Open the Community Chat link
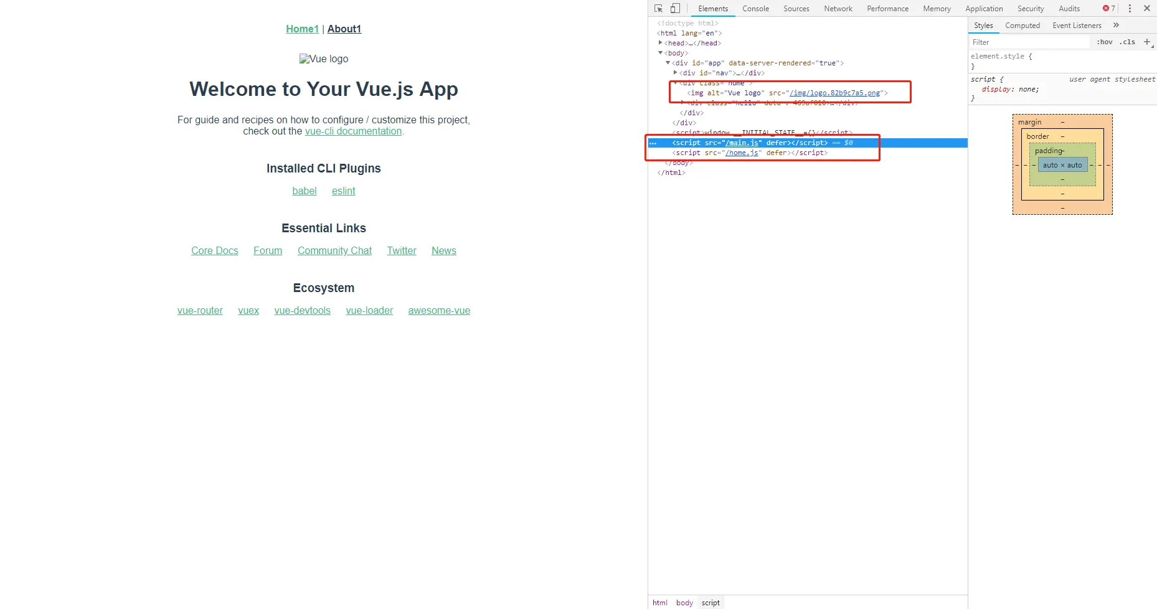 (334, 250)
